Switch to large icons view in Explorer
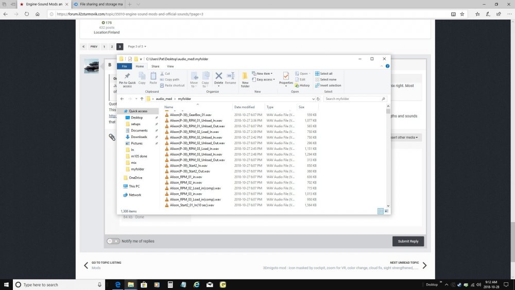 point(386,211)
